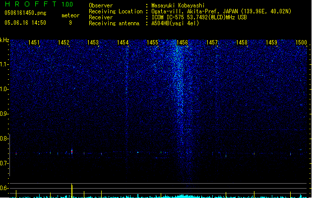Viewport: 312px width, 198px height.
Task: Click the bright meteor echo near 1452
Action: 72,152
